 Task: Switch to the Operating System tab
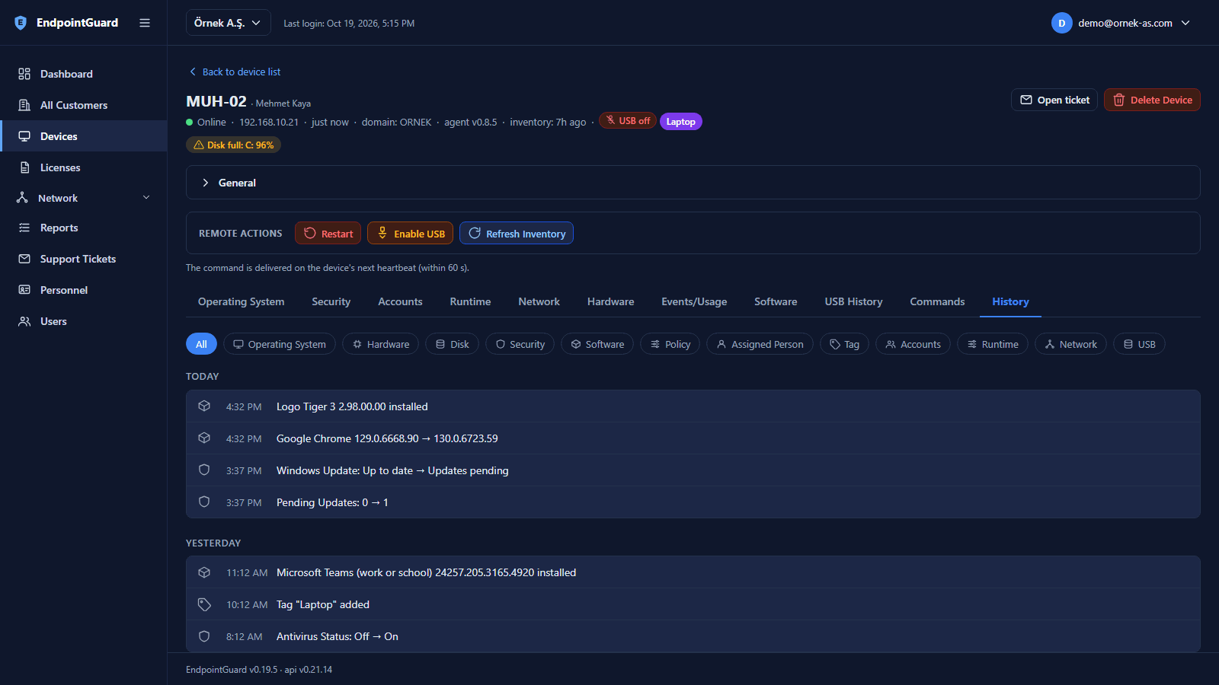pyautogui.click(x=241, y=301)
